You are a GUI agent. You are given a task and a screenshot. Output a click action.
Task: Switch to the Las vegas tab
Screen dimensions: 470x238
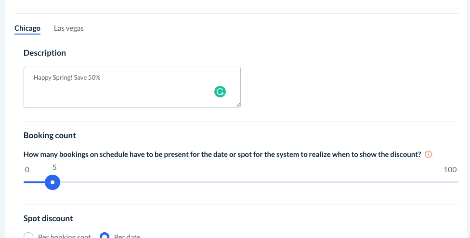click(69, 28)
